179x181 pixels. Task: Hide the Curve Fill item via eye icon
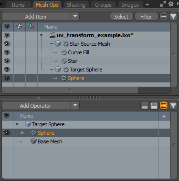click(x=7, y=52)
